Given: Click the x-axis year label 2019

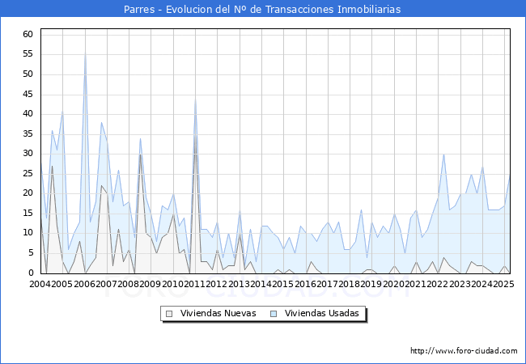Looking at the screenshot, I should click(x=371, y=284).
